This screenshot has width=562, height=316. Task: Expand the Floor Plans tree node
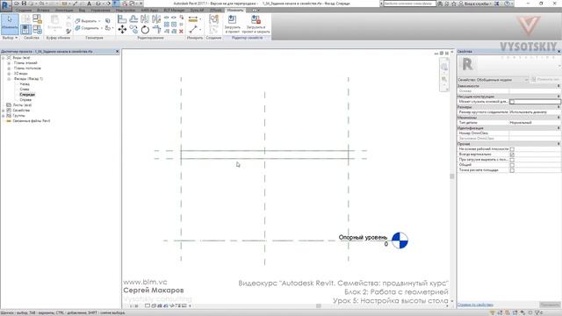(9, 63)
